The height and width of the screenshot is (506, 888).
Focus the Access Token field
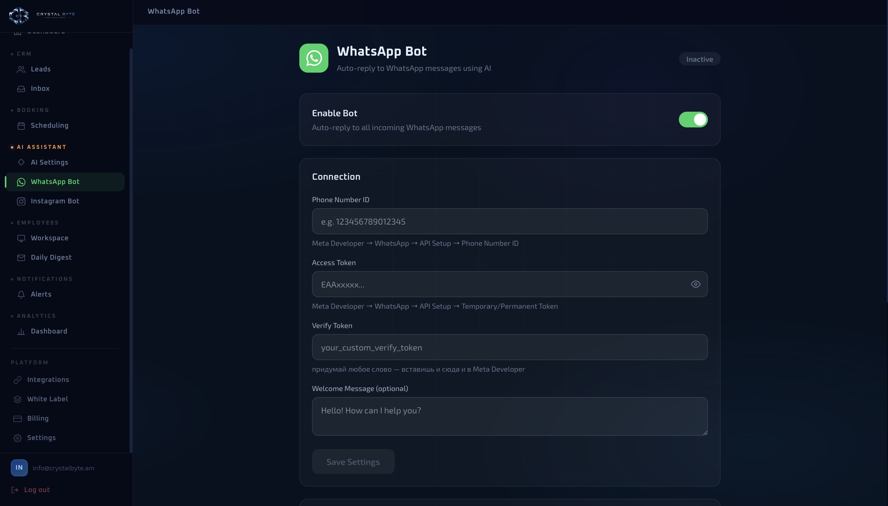509,284
